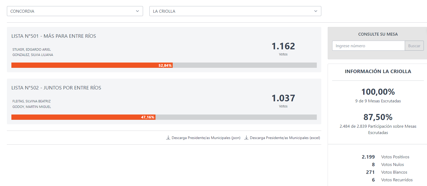Click the 47,16% orange progress bar
This screenshot has width=427, height=186.
click(x=83, y=117)
